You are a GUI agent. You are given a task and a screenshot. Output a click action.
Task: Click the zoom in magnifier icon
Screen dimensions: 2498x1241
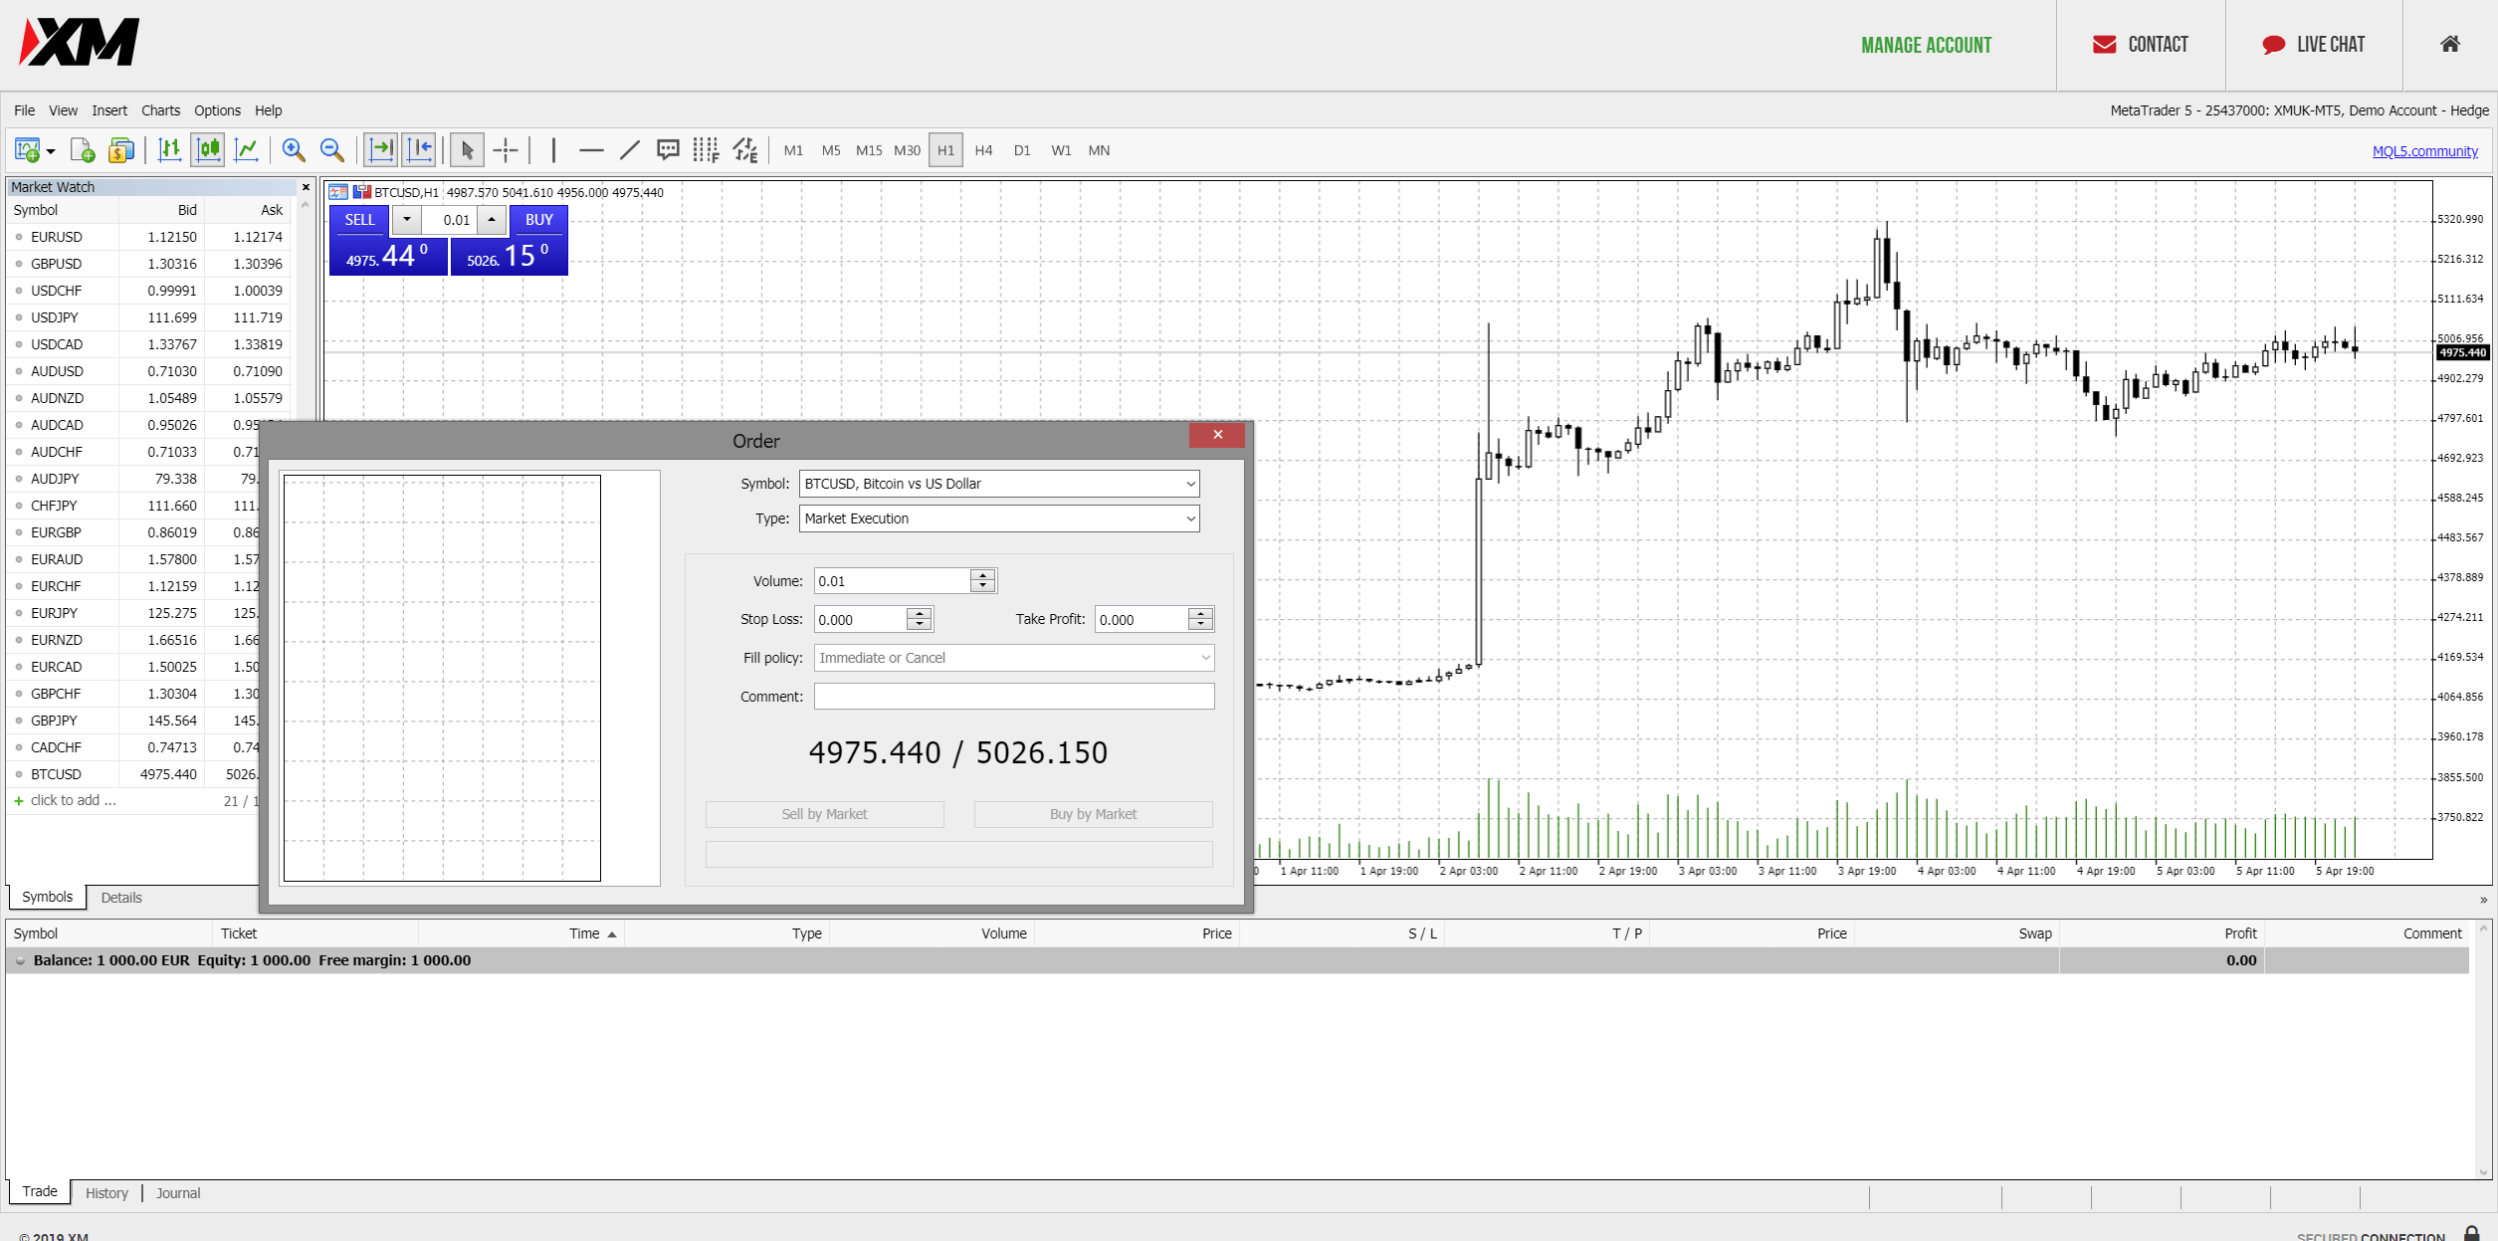[293, 150]
